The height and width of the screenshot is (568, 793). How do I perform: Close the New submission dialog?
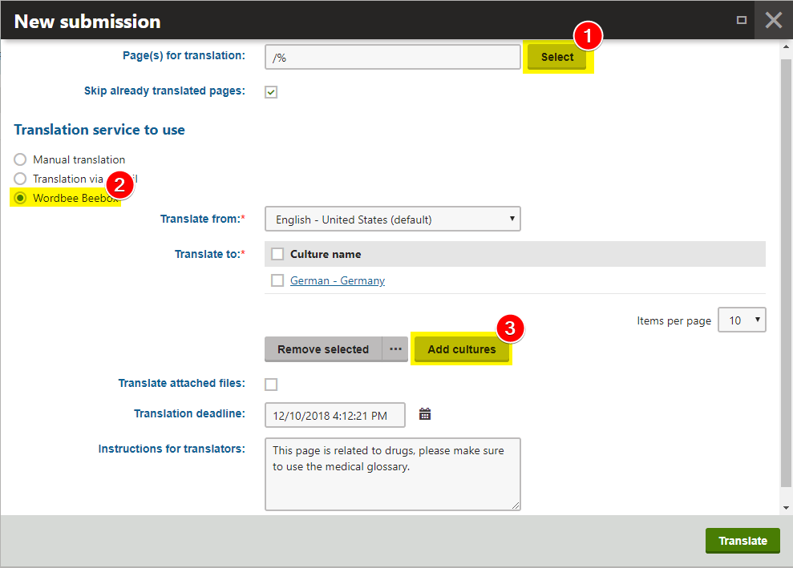[x=773, y=20]
